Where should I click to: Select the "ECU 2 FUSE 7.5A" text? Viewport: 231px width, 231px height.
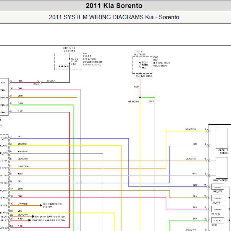point(74,62)
